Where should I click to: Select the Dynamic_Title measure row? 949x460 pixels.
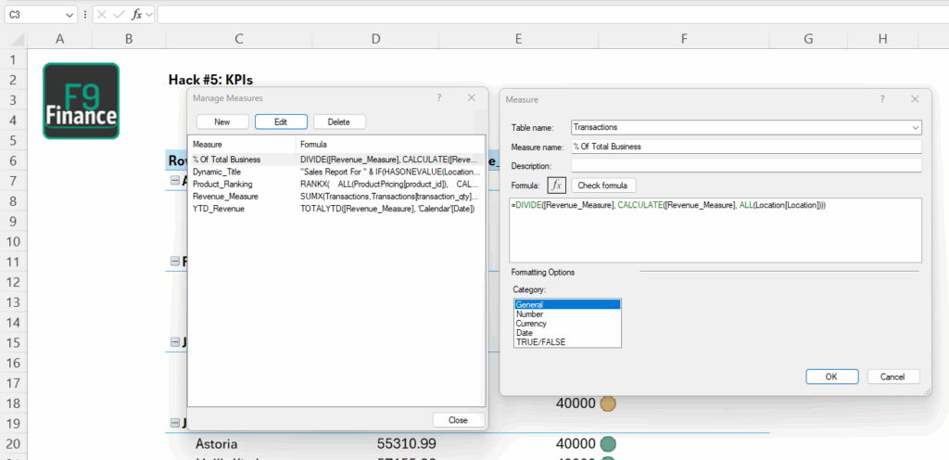335,172
